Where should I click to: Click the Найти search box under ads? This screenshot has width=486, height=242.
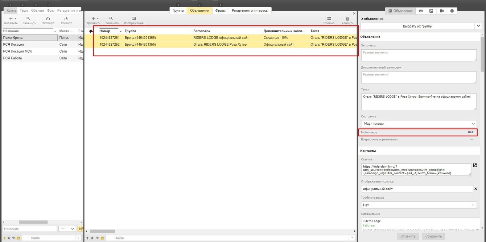[230, 238]
